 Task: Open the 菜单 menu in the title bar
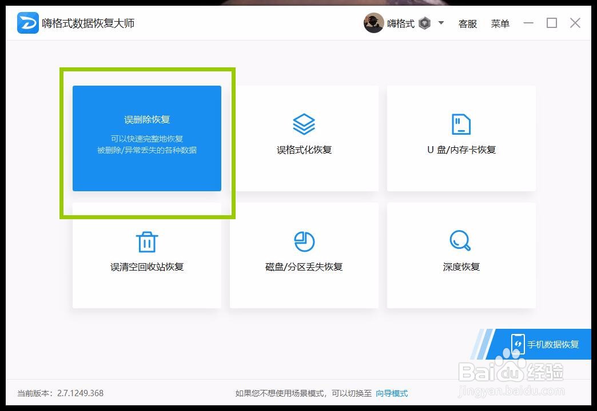500,23
